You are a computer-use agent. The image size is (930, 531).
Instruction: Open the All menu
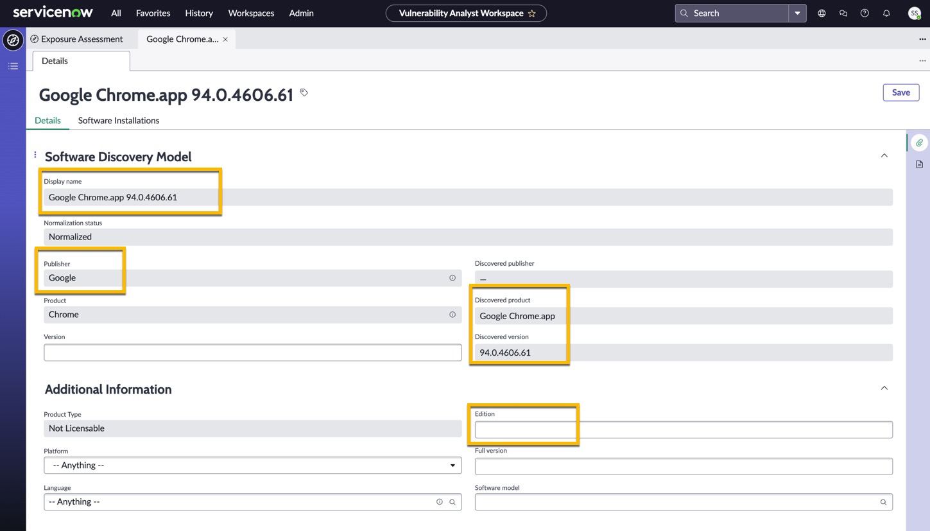pos(116,13)
